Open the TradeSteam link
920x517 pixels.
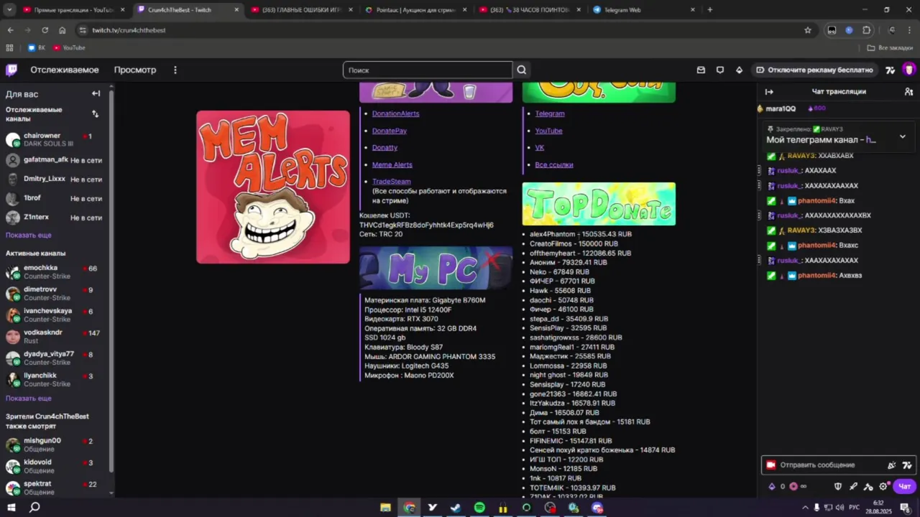(x=392, y=182)
